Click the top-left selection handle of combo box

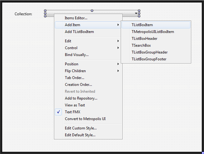click(x=45, y=11)
